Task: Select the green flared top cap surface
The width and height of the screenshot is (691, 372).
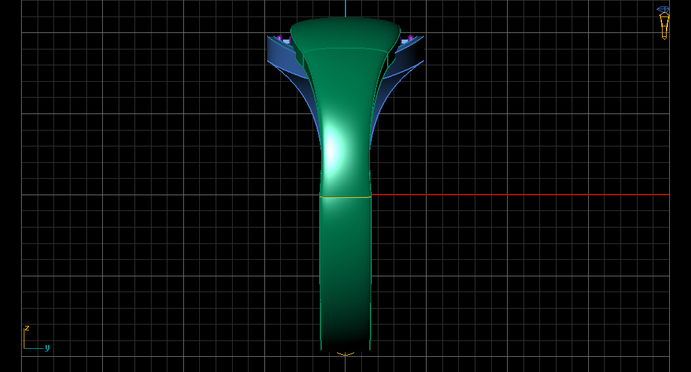Action: tap(345, 33)
